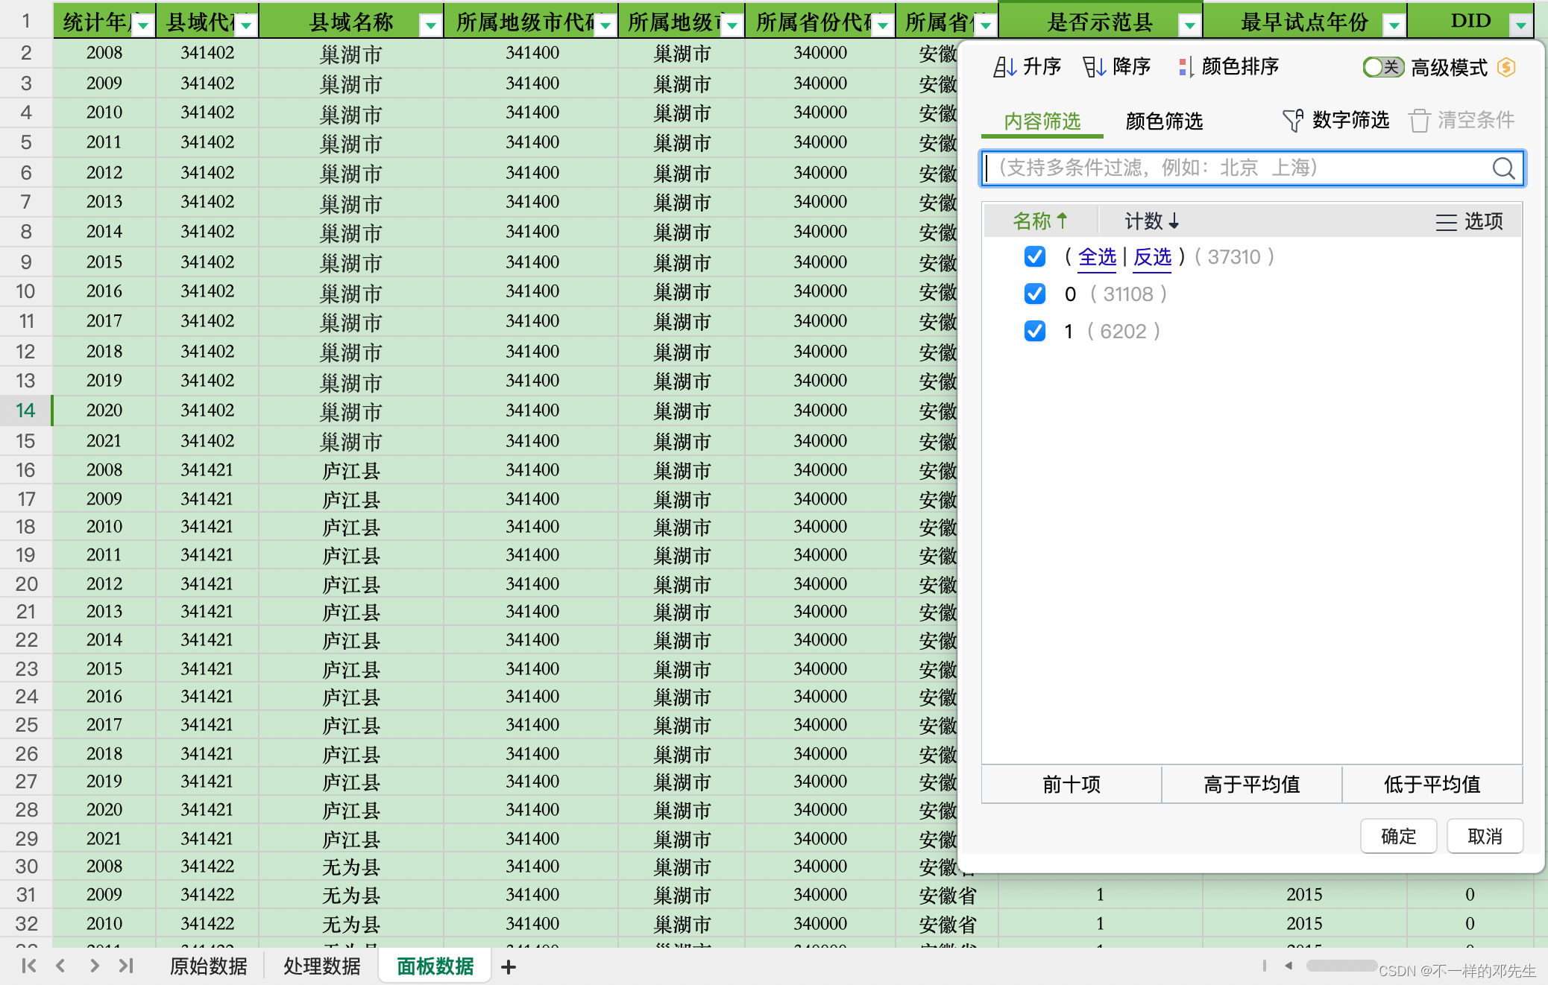Uncheck the select-all checkbox
This screenshot has width=1548, height=985.
(1034, 256)
